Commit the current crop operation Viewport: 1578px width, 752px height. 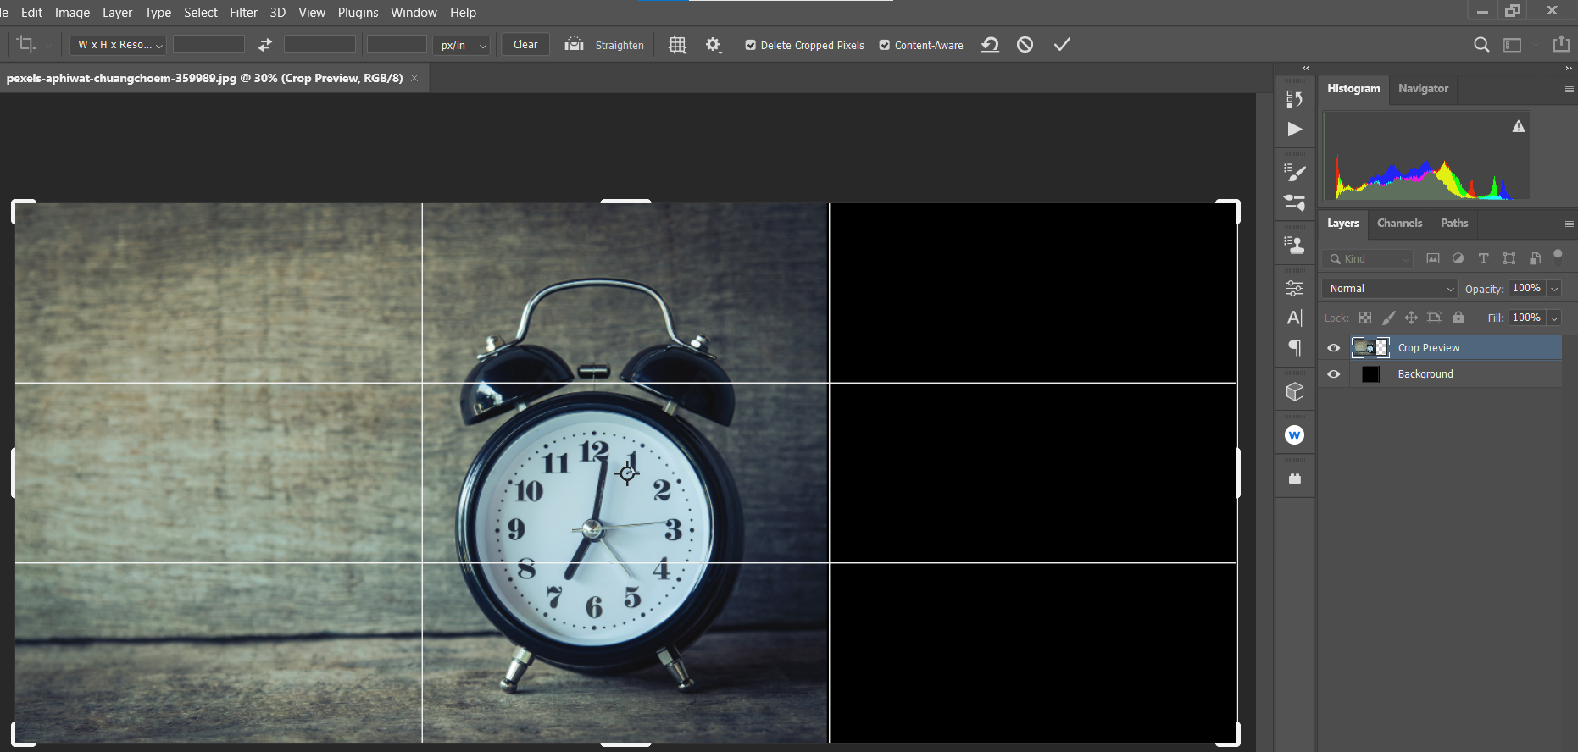(1062, 45)
